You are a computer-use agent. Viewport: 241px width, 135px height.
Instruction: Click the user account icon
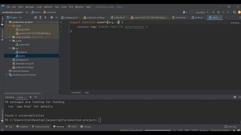click(x=185, y=12)
